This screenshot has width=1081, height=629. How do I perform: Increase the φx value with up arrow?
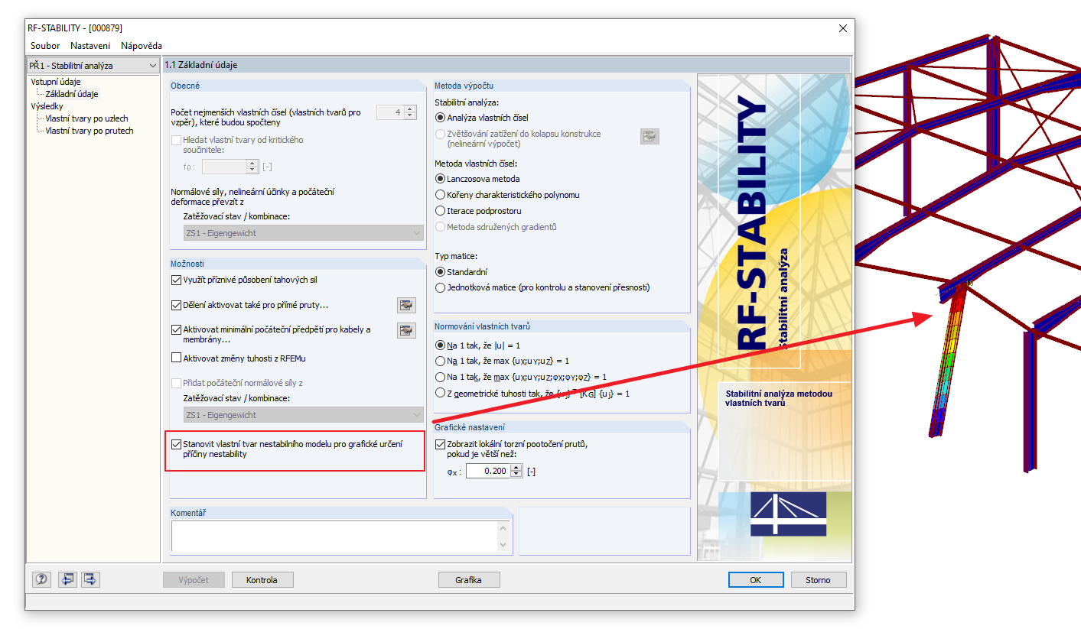[516, 468]
